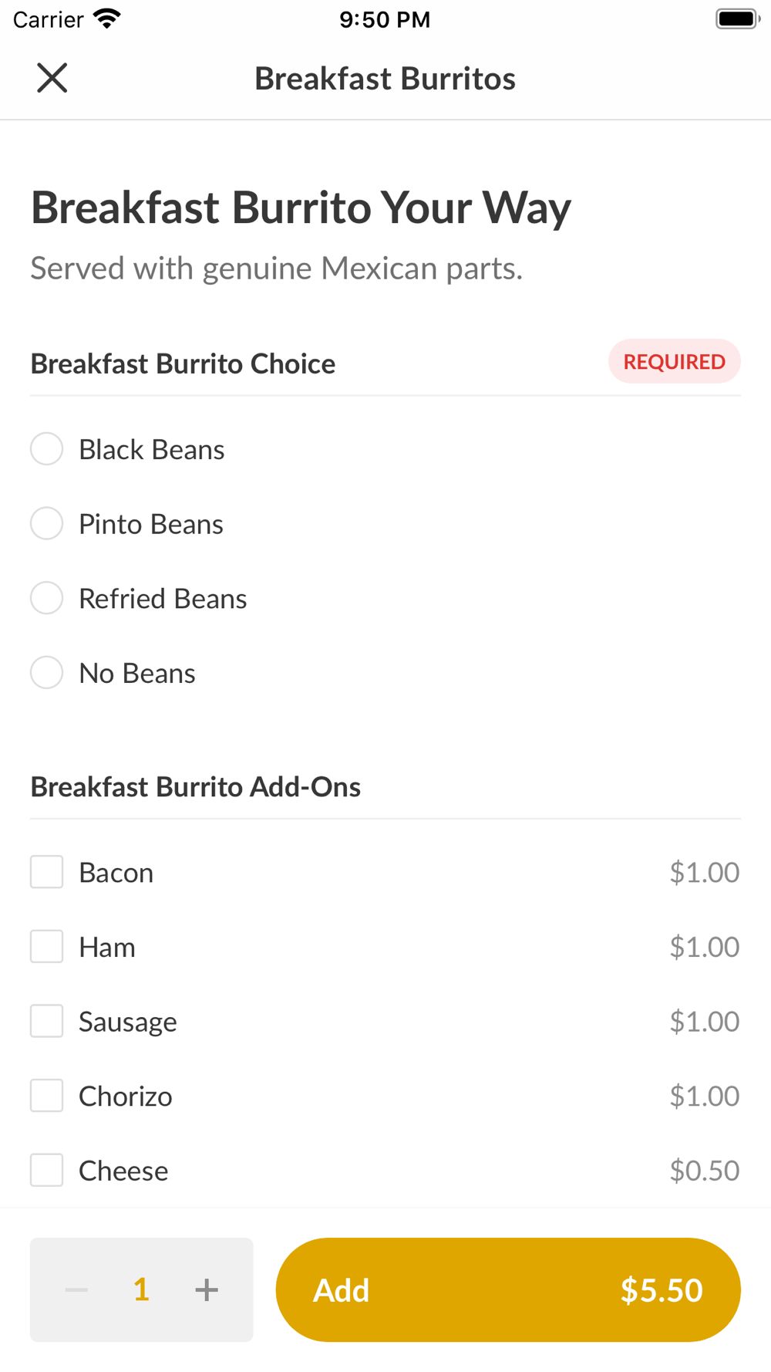
Task: Close the Breakfast Burritos screen
Action: pos(52,78)
